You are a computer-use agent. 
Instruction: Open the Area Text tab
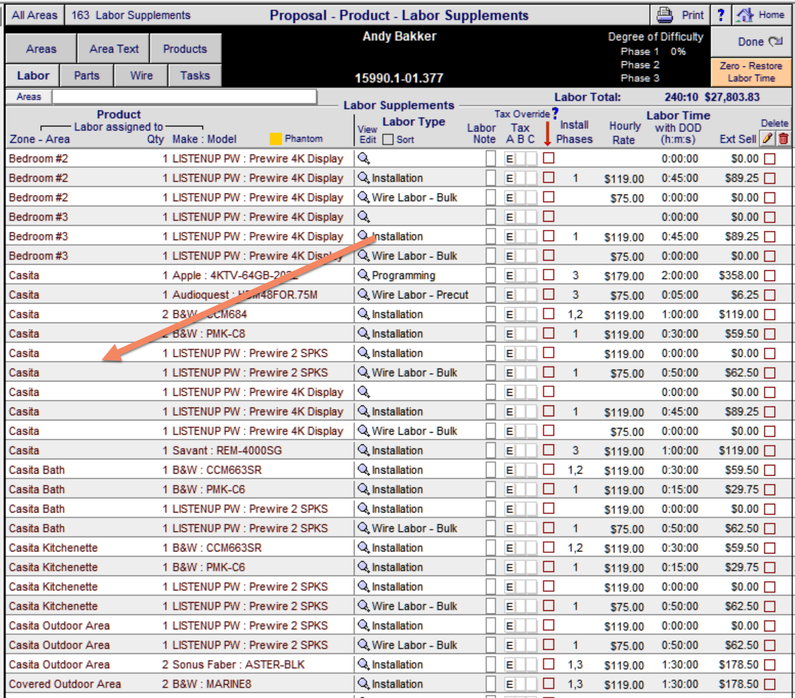pyautogui.click(x=114, y=49)
